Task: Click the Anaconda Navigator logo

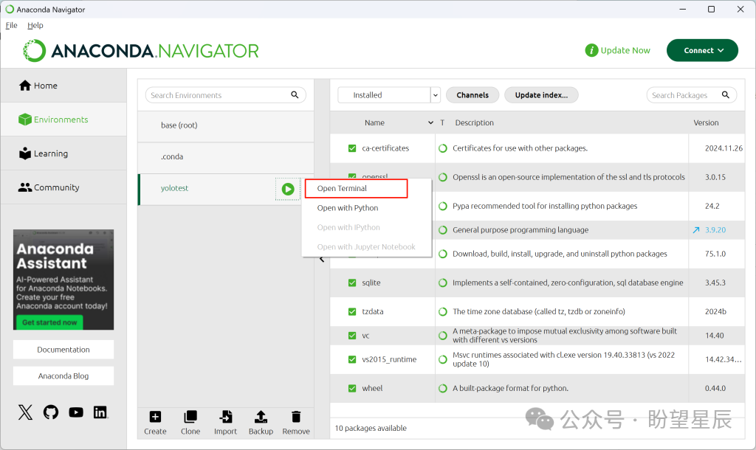Action: point(141,51)
